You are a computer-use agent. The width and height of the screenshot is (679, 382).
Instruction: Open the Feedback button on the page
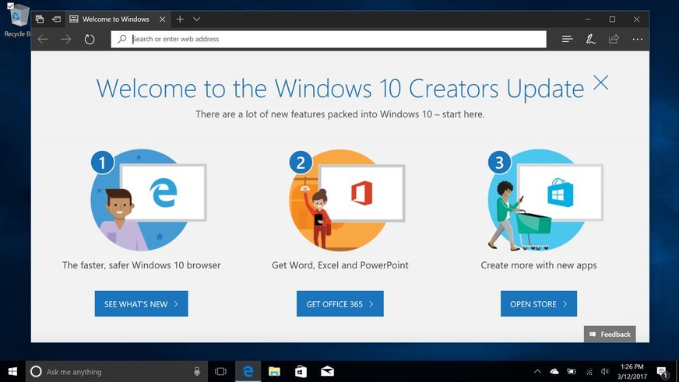[610, 335]
